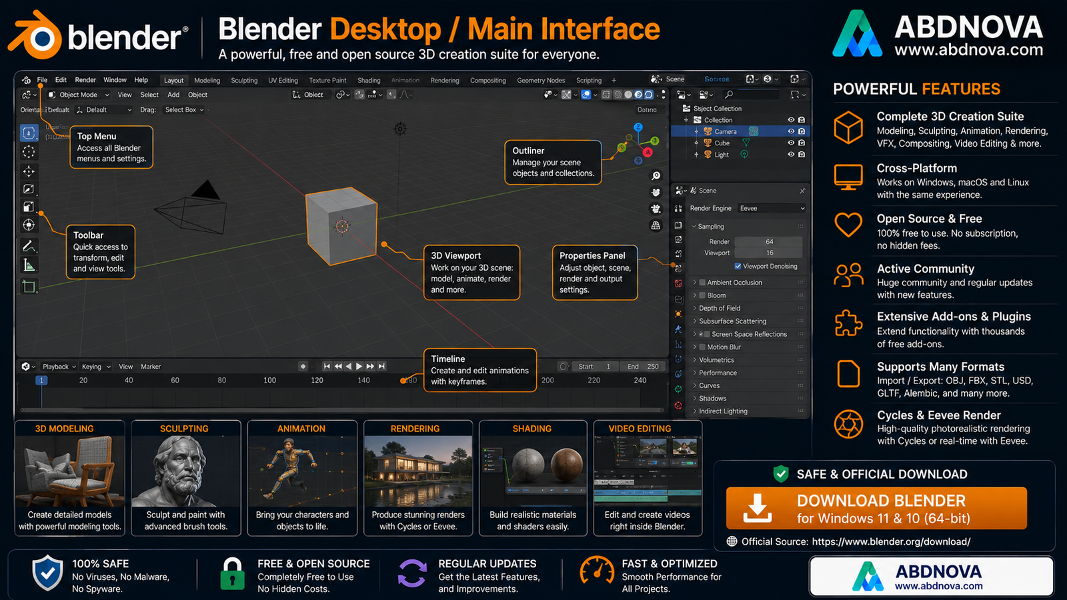Select the Annotate tool in toolbar
This screenshot has width=1067, height=600.
tap(29, 246)
